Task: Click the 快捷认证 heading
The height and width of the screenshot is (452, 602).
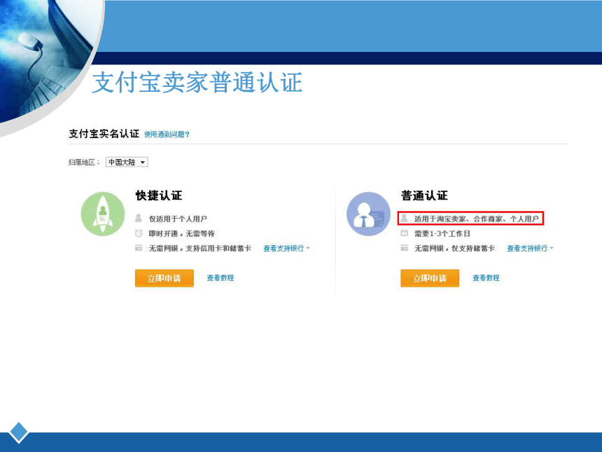Action: tap(159, 196)
